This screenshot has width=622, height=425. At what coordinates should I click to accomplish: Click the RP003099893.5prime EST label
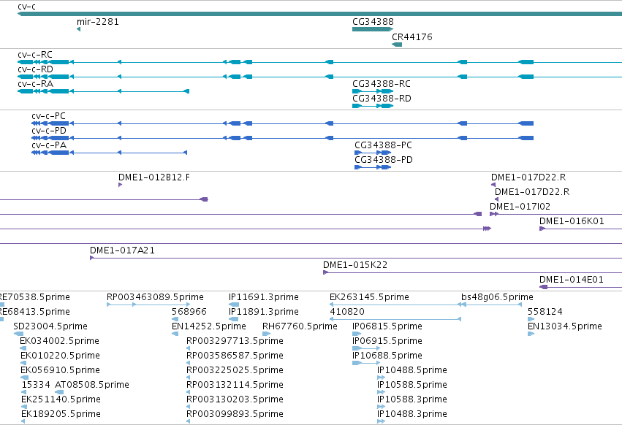pos(235,414)
